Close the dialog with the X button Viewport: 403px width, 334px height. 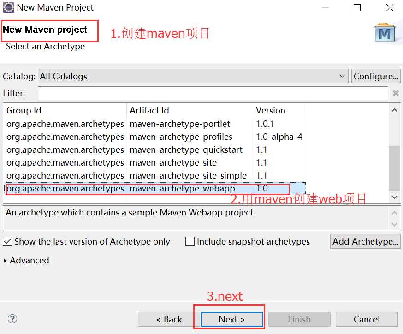point(390,7)
